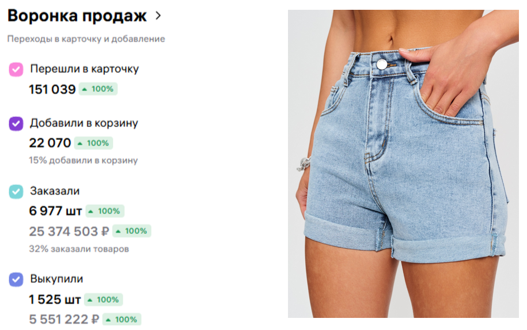Open the Воронка продаж chevron arrow
The width and height of the screenshot is (527, 330).
coord(158,16)
